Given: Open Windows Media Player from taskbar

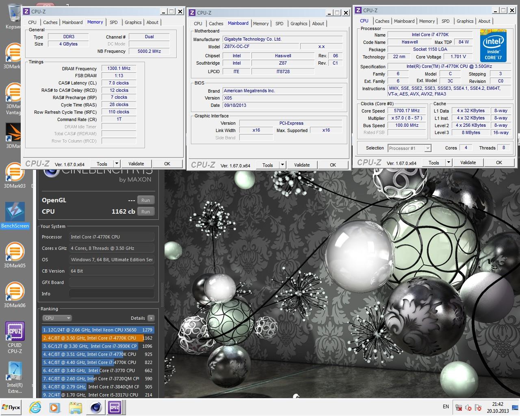Looking at the screenshot, I should 54,407.
